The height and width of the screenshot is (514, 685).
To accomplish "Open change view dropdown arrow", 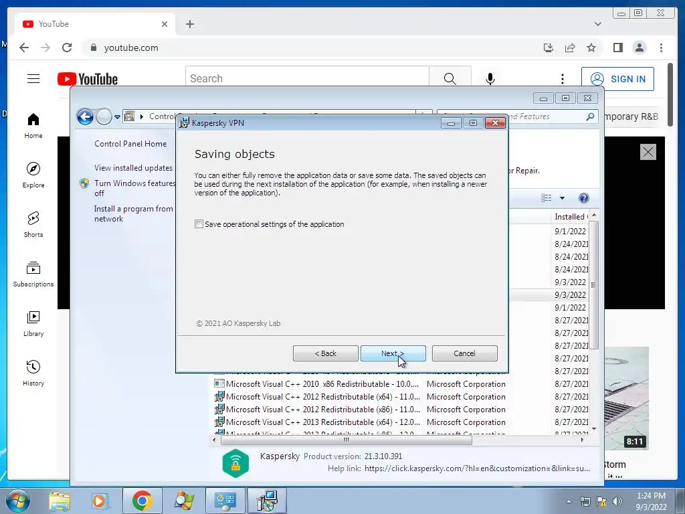I will click(562, 198).
